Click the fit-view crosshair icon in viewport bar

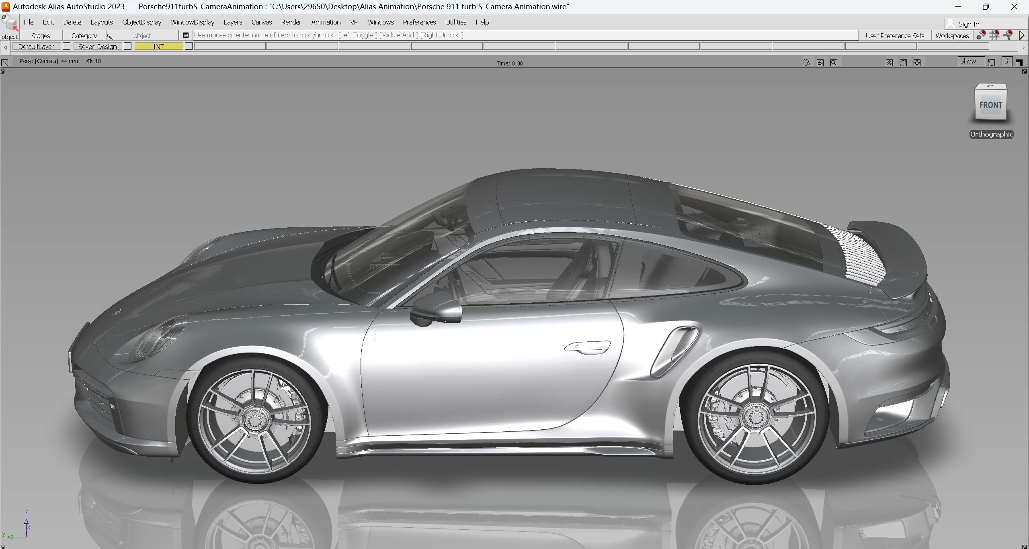(917, 62)
